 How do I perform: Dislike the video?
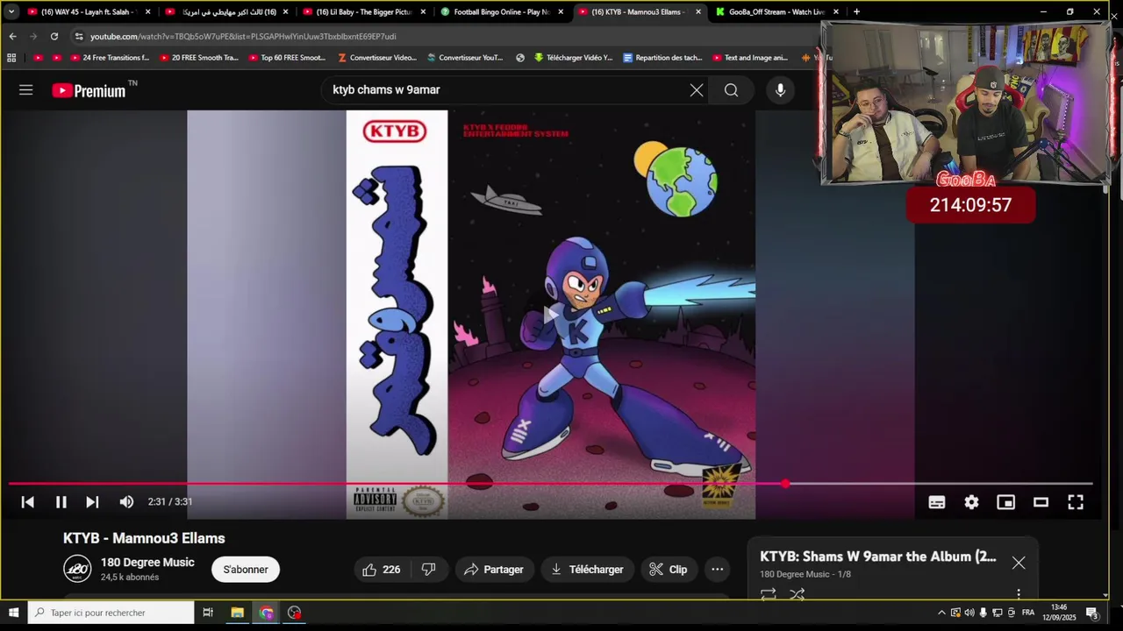point(428,570)
